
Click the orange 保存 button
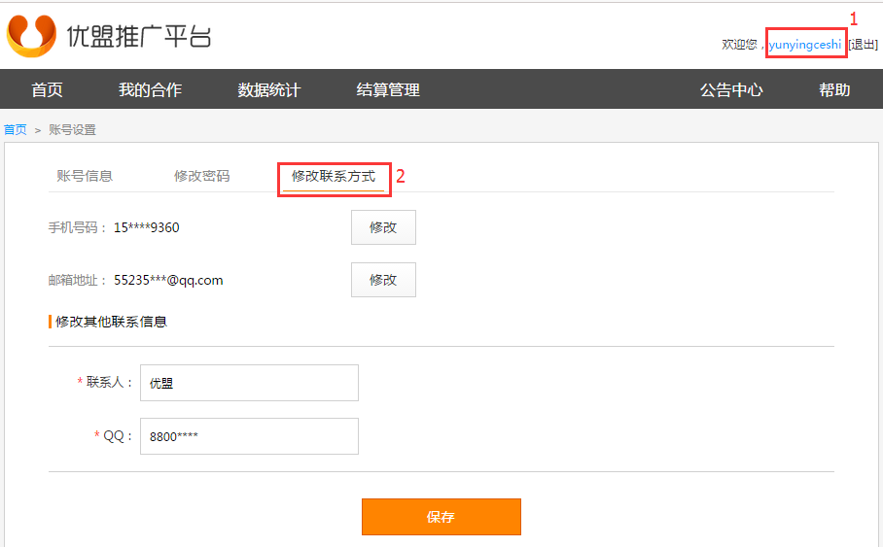tap(441, 517)
